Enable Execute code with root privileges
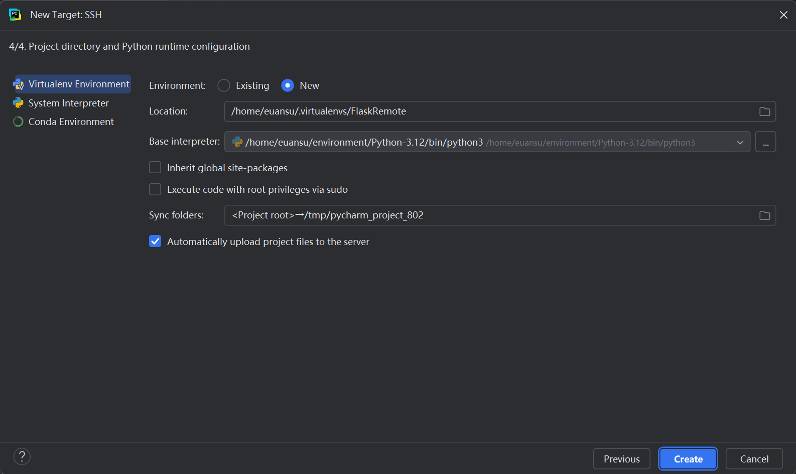 (x=156, y=189)
